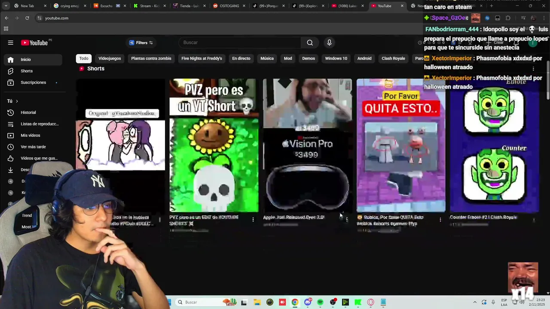Open Notepad from the taskbar
550x309 pixels.
pyautogui.click(x=383, y=302)
